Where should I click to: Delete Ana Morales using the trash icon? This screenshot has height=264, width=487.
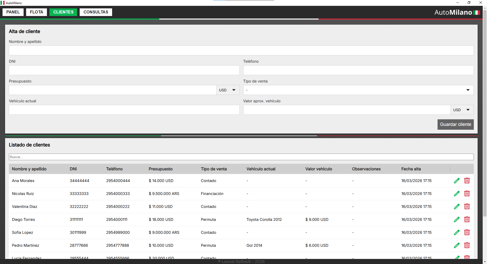pyautogui.click(x=467, y=181)
